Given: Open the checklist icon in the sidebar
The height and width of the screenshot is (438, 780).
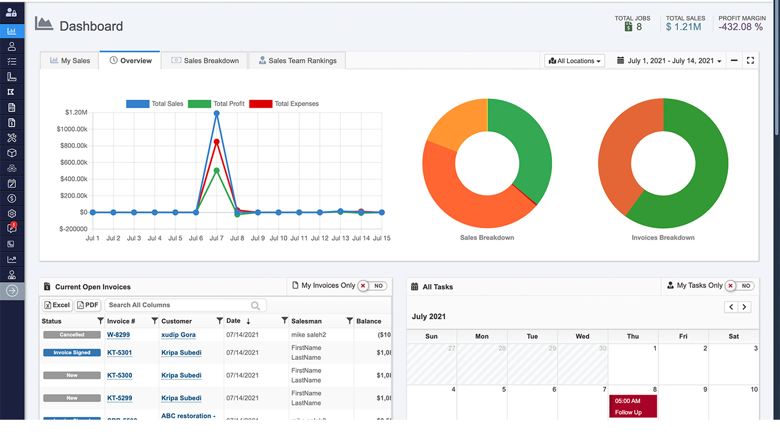Looking at the screenshot, I should 11,61.
